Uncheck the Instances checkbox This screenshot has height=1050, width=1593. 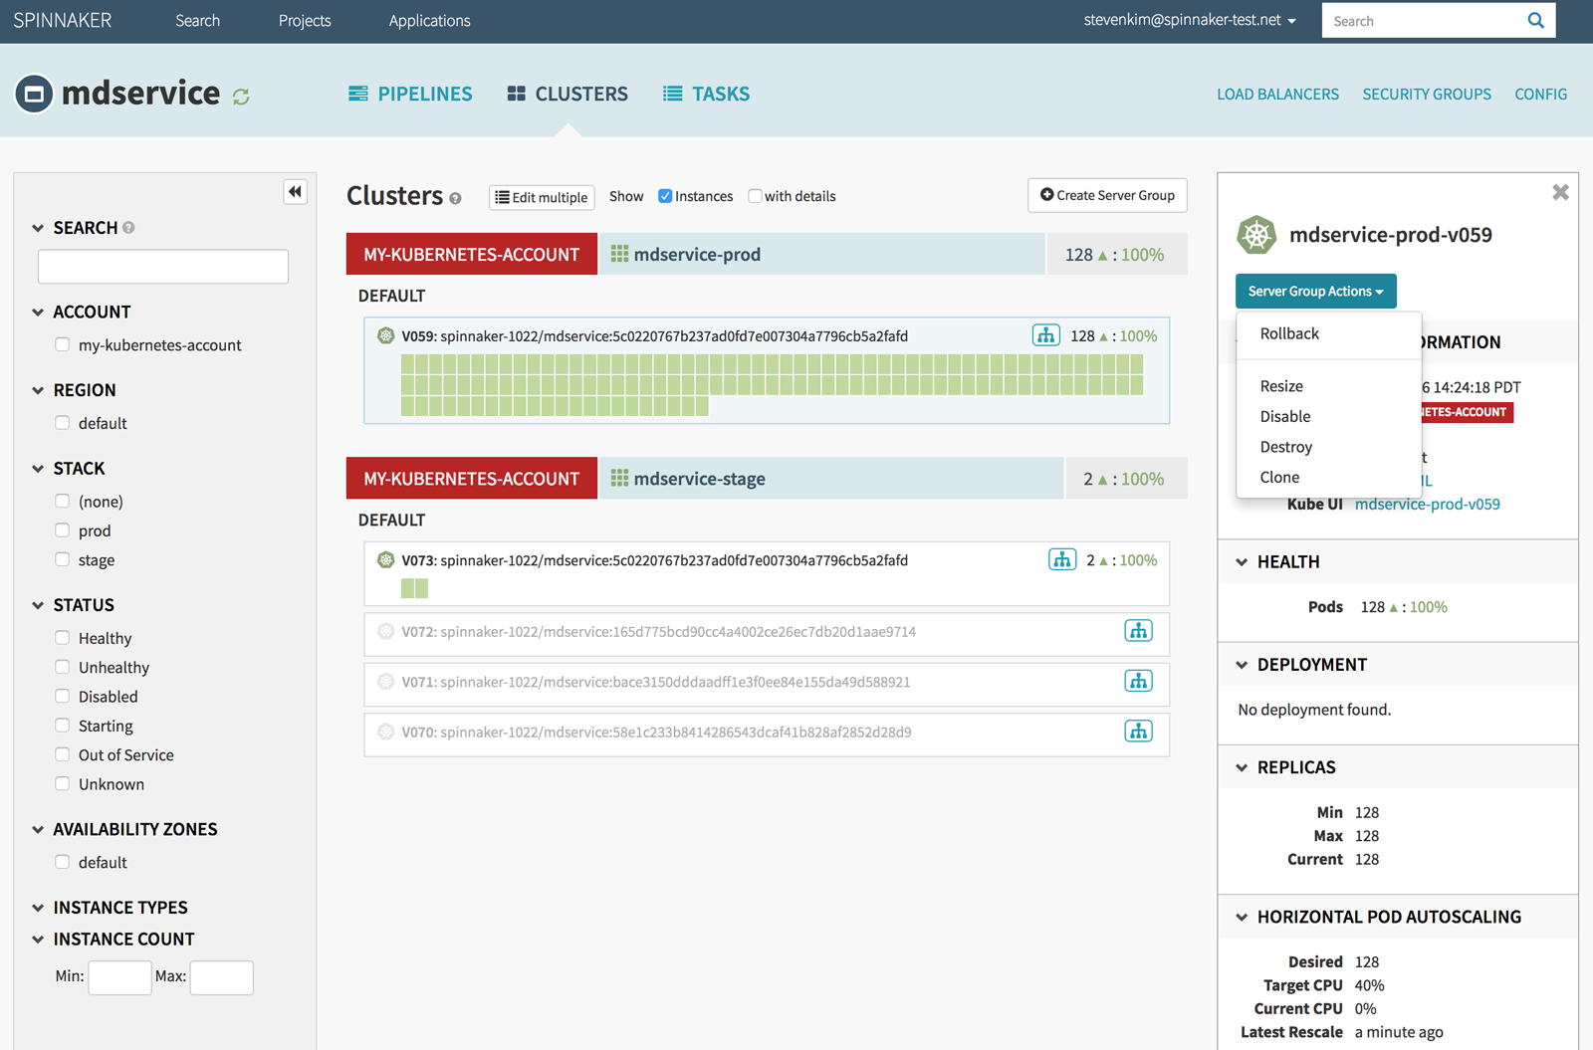click(665, 196)
